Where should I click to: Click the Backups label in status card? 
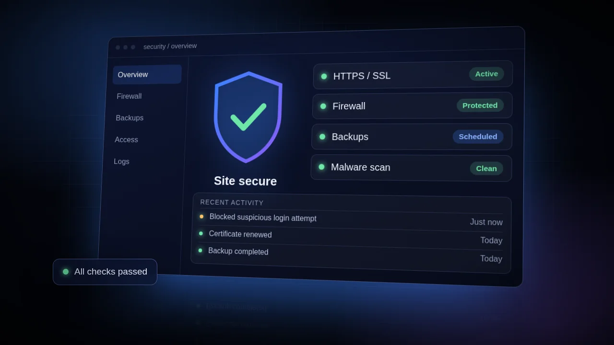[350, 137]
